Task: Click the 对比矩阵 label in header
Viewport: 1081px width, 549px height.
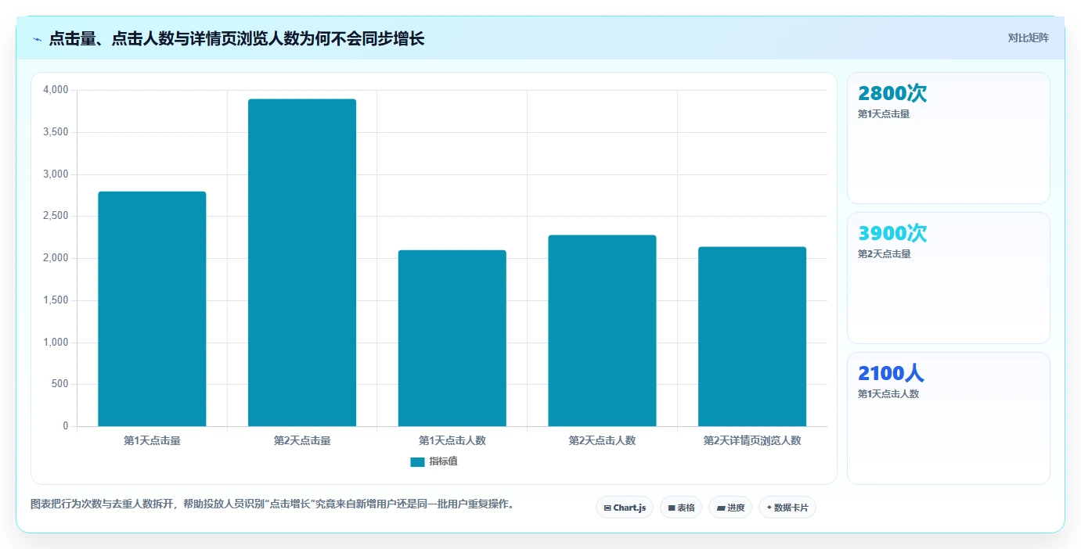Action: (x=1028, y=38)
